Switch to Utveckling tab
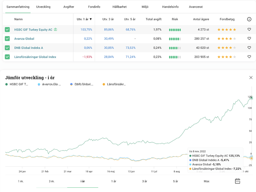Viewport: 256px width, 192px height. (43, 7)
